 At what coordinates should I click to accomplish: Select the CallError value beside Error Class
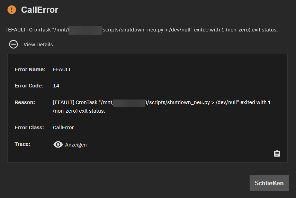coord(63,128)
